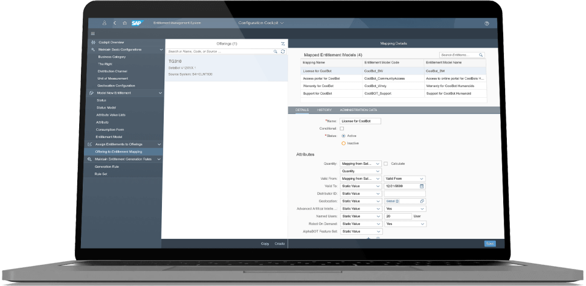
Task: Click the SAP logo
Action: pyautogui.click(x=137, y=23)
